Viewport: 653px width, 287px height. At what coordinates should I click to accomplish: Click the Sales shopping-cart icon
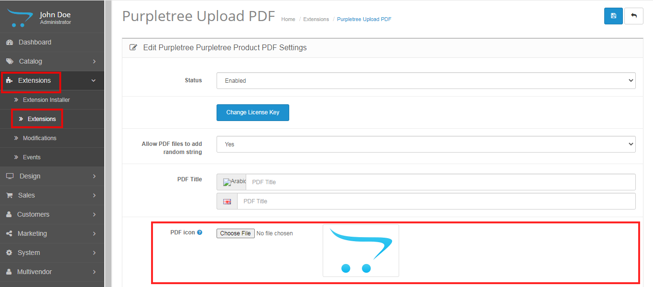coord(9,196)
